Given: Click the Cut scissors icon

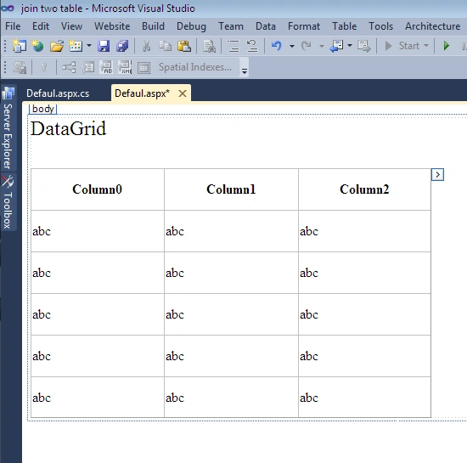Looking at the screenshot, I should click(146, 46).
